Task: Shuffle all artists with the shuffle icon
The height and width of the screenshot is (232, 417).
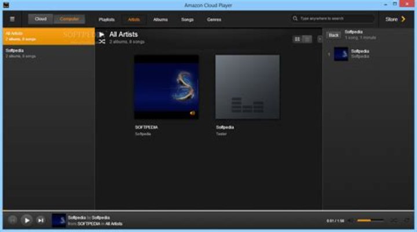Action: point(102,42)
